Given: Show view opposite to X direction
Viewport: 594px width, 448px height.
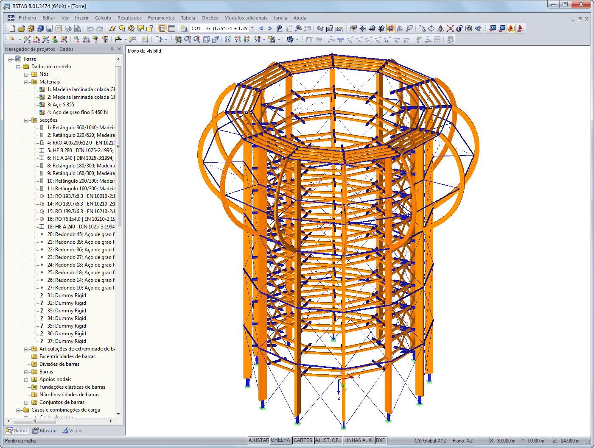Looking at the screenshot, I should pyautogui.click(x=257, y=39).
